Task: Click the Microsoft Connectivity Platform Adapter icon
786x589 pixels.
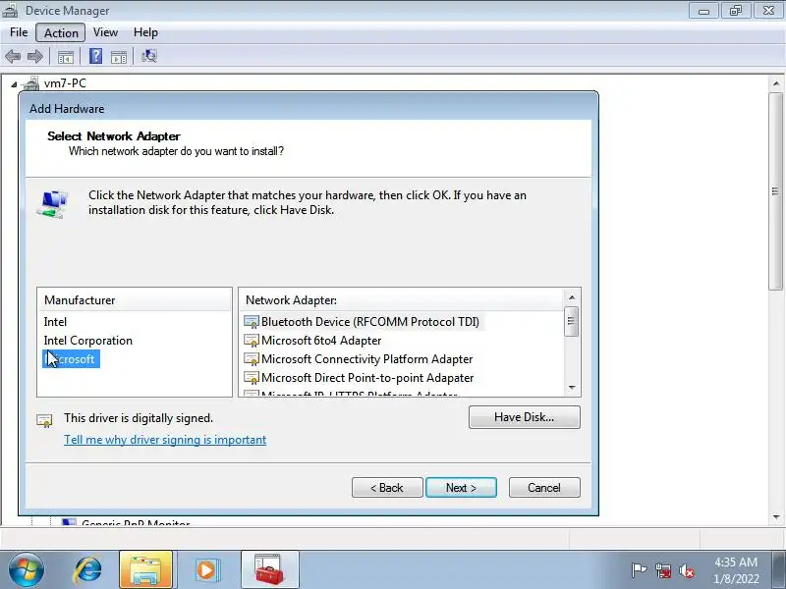Action: pos(252,359)
